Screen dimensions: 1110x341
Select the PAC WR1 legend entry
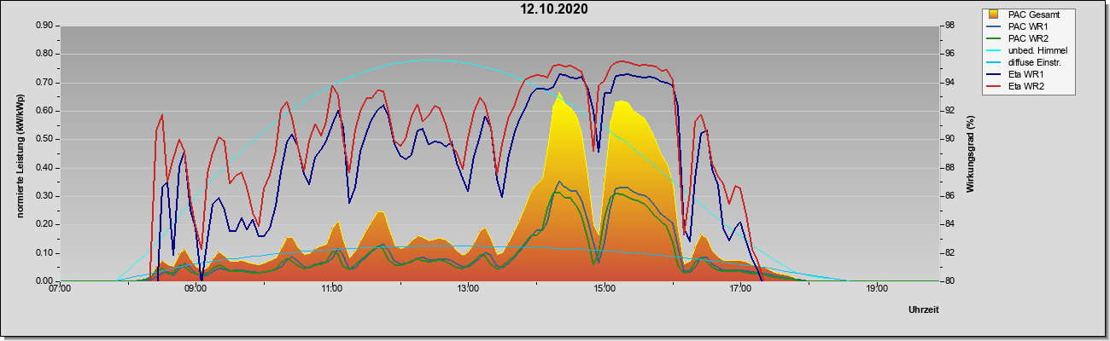point(1025,26)
